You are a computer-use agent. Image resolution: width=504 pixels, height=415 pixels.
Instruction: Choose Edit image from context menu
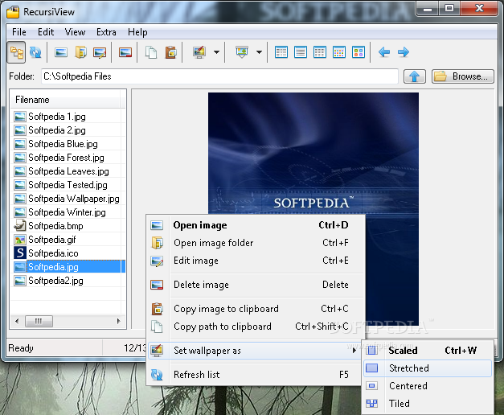[x=256, y=261]
